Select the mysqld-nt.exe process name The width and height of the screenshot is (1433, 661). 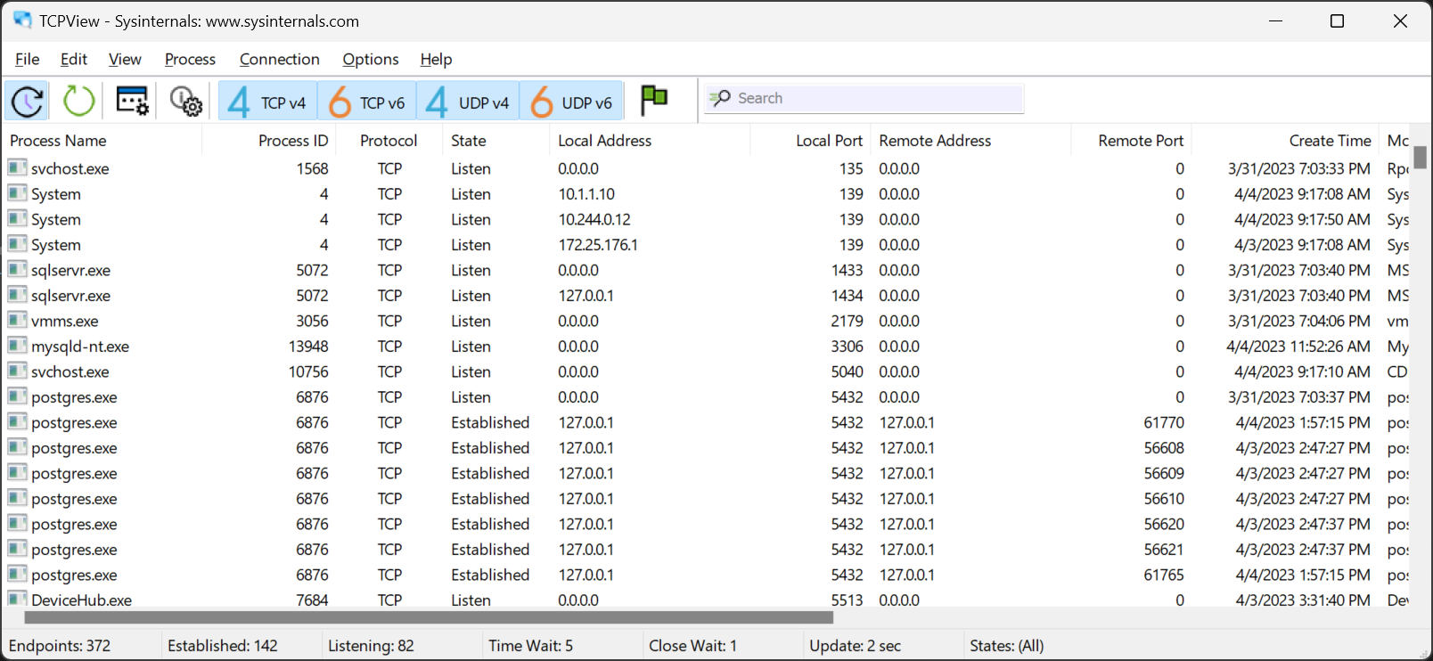(80, 347)
